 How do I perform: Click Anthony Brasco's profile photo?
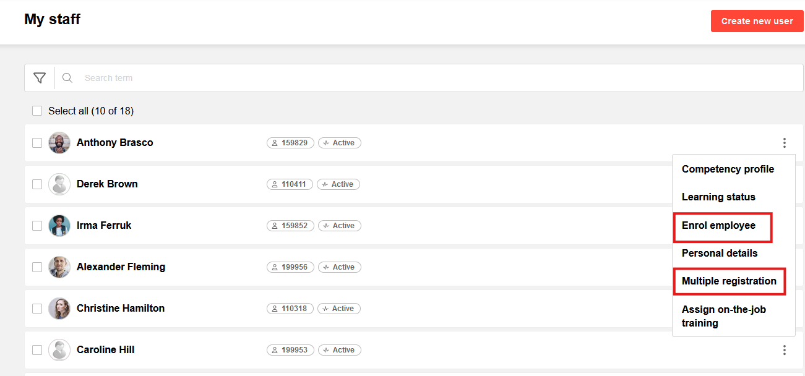tap(59, 143)
